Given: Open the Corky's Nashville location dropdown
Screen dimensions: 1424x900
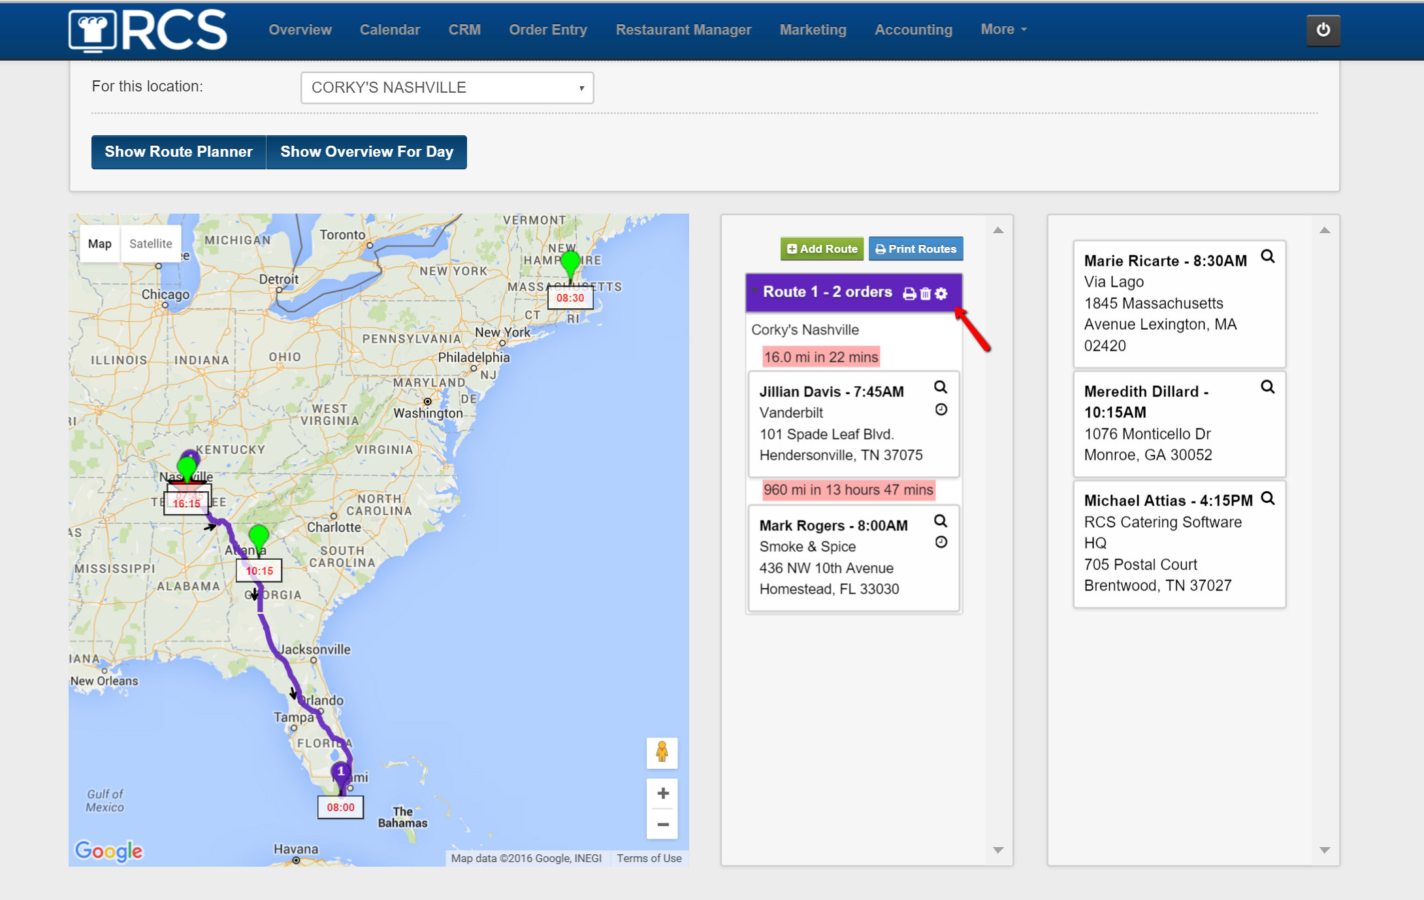Looking at the screenshot, I should pyautogui.click(x=447, y=88).
